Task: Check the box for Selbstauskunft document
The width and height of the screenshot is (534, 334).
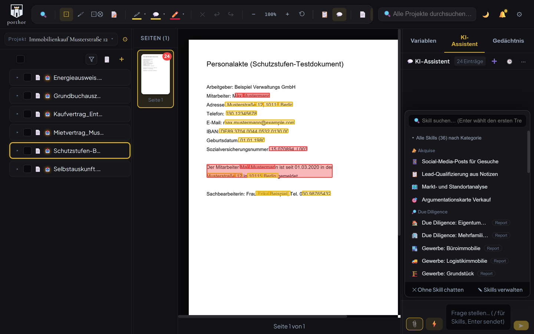Action: [x=27, y=169]
